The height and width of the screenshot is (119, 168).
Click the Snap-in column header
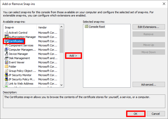(20, 27)
